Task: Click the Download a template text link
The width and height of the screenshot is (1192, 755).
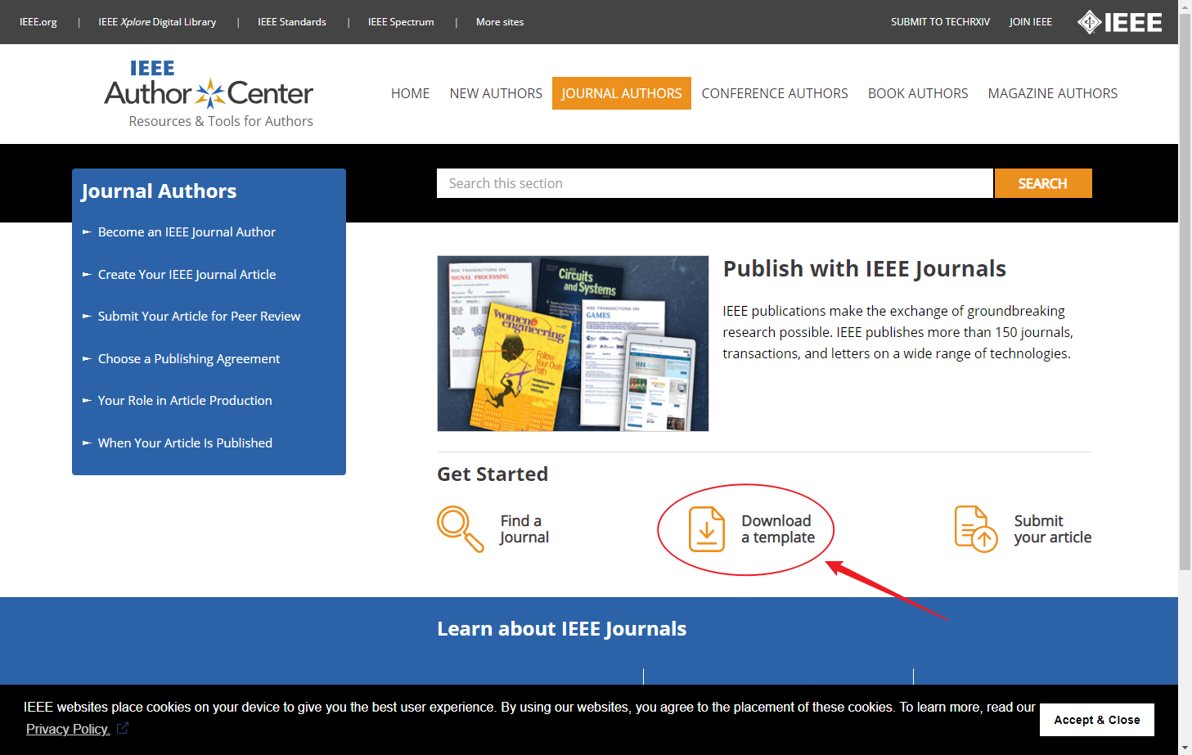Action: coord(778,529)
